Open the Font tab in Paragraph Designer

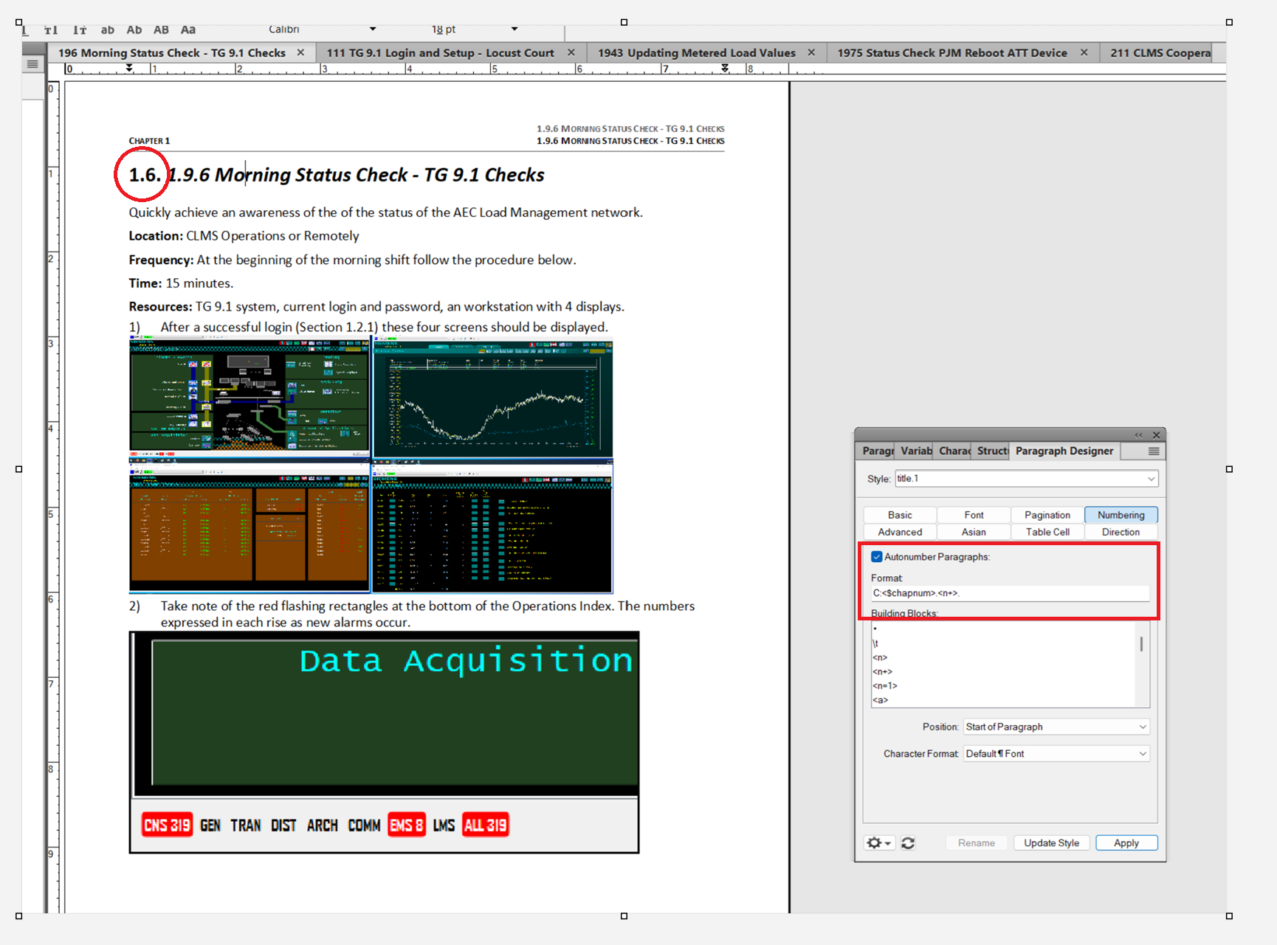click(x=973, y=514)
